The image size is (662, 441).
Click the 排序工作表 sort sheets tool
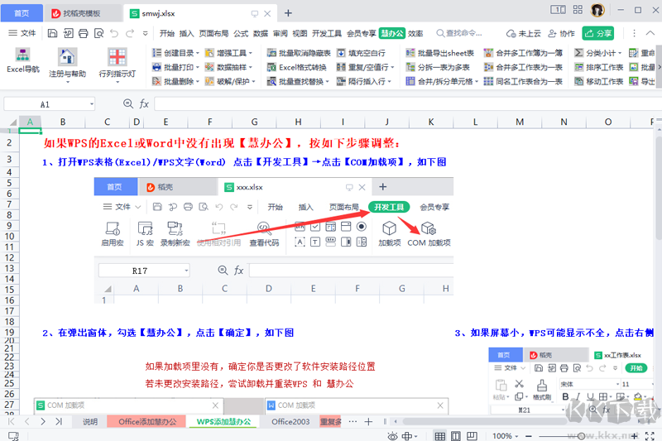click(x=599, y=67)
